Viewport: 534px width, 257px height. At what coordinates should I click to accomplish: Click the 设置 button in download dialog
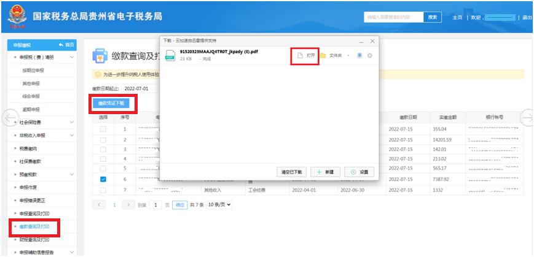[359, 172]
